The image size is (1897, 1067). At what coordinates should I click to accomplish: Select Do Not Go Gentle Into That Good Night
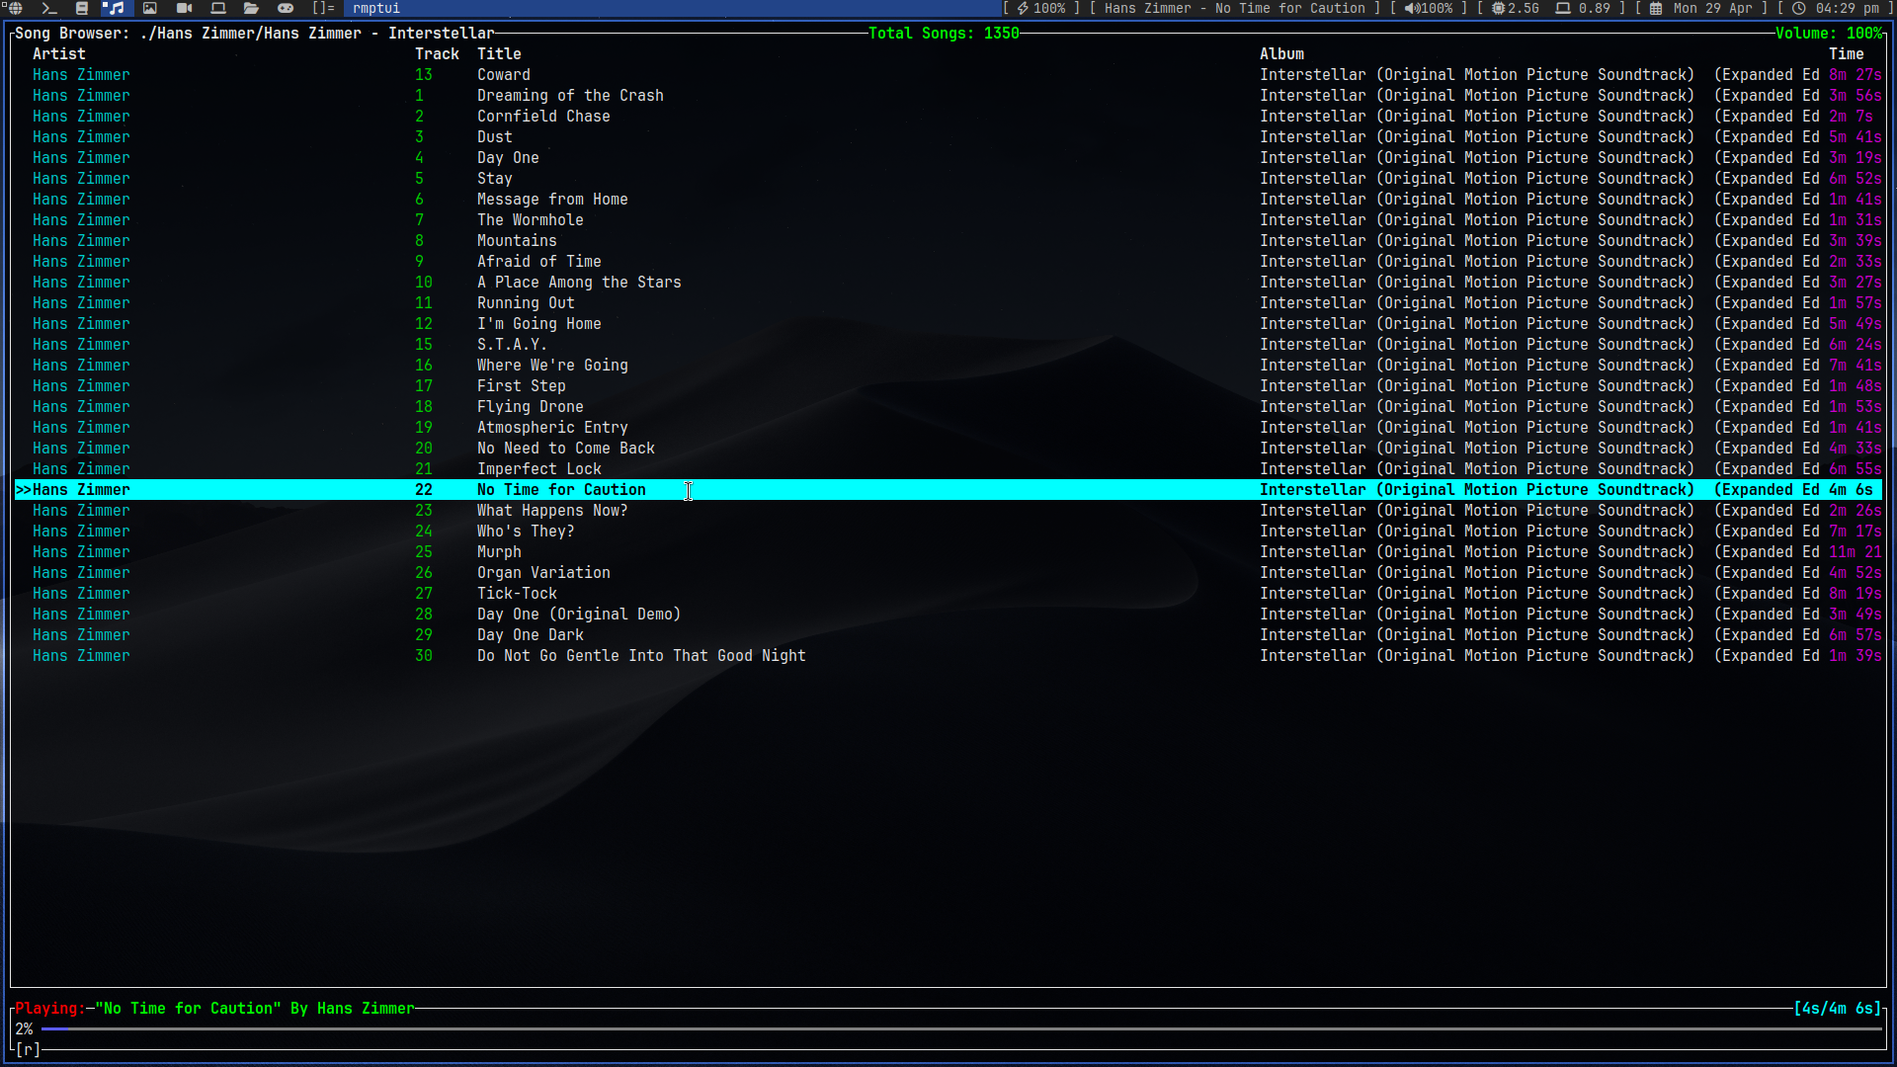tap(641, 656)
